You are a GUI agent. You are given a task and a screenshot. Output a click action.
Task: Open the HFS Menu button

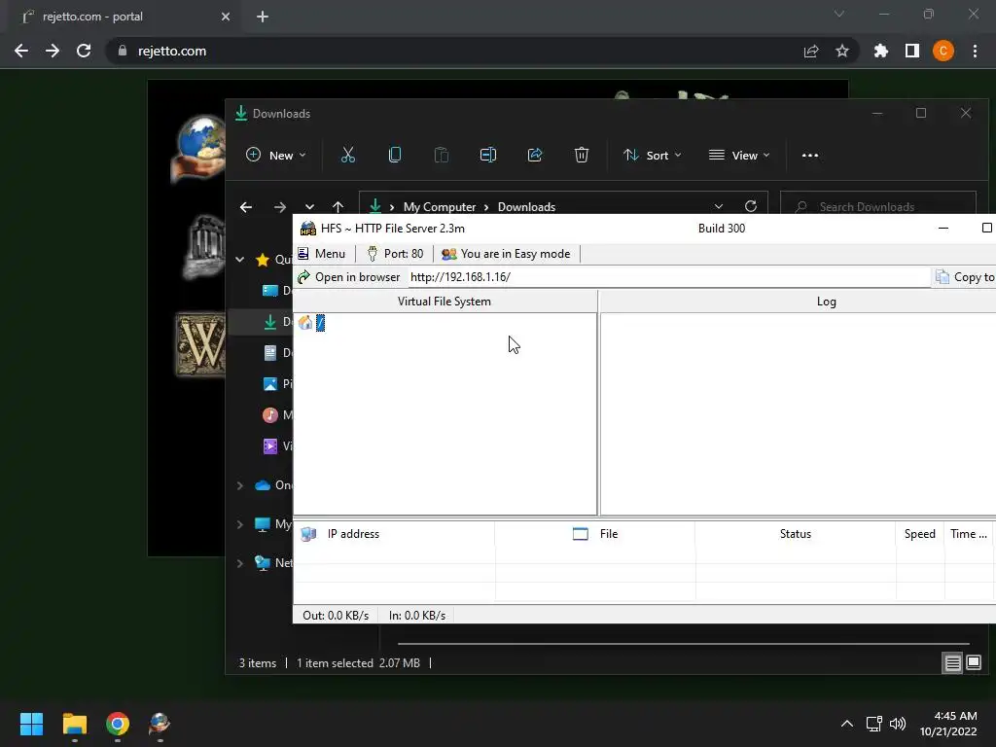[322, 254]
